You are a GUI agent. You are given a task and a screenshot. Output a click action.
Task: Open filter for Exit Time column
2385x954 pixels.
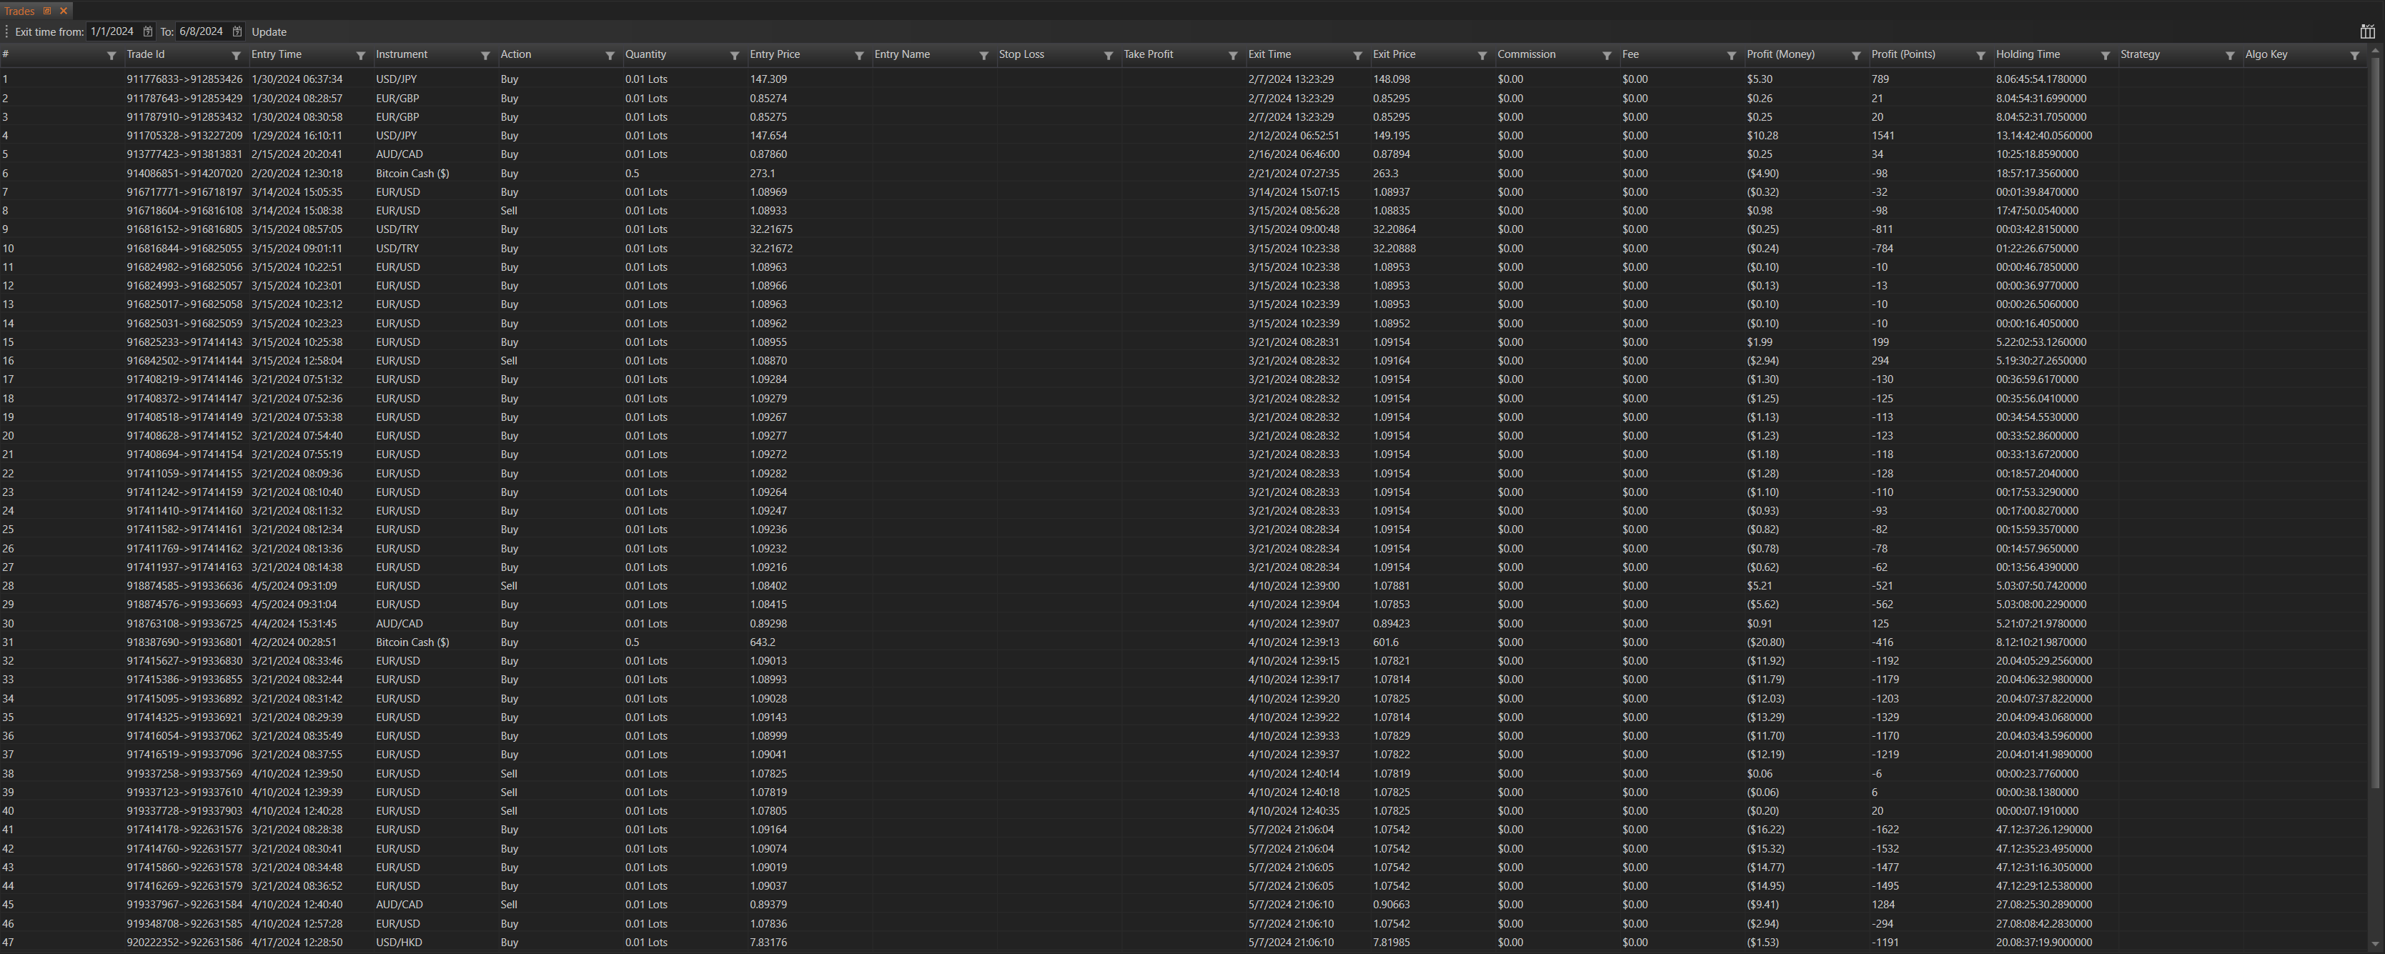(1357, 56)
